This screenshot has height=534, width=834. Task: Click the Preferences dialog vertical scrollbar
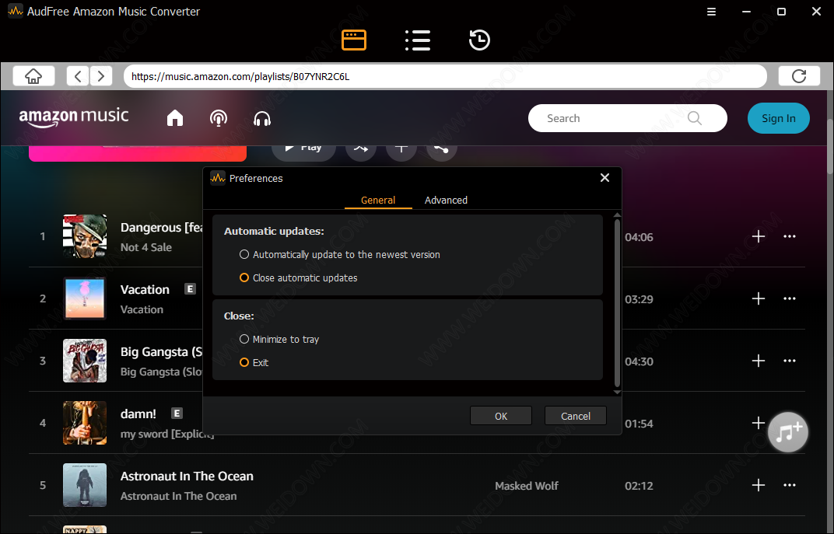coord(617,303)
